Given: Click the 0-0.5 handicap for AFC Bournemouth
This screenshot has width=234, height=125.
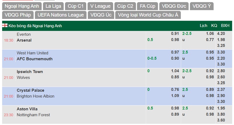Looking at the screenshot, I should [152, 58].
